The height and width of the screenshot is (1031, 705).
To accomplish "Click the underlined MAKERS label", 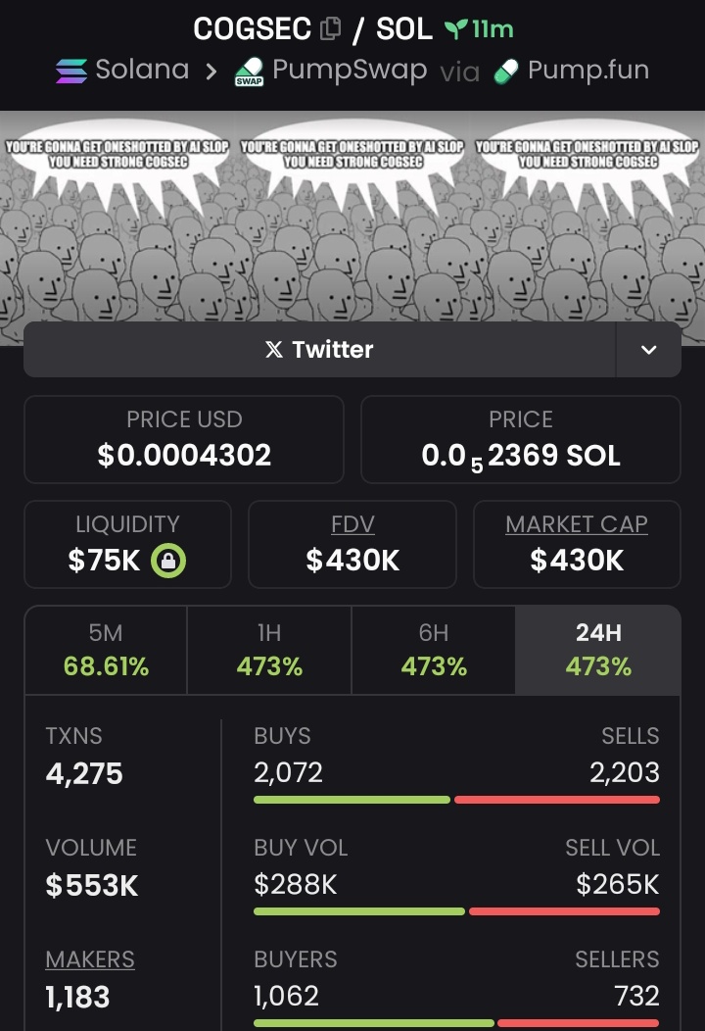I will [x=90, y=959].
